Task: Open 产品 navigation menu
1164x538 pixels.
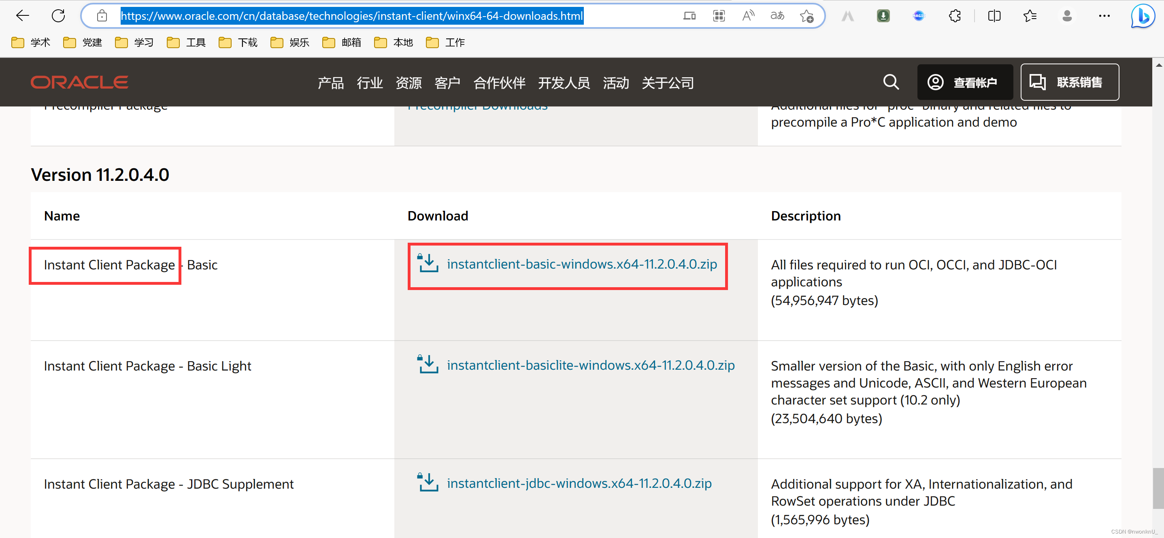Action: [330, 83]
